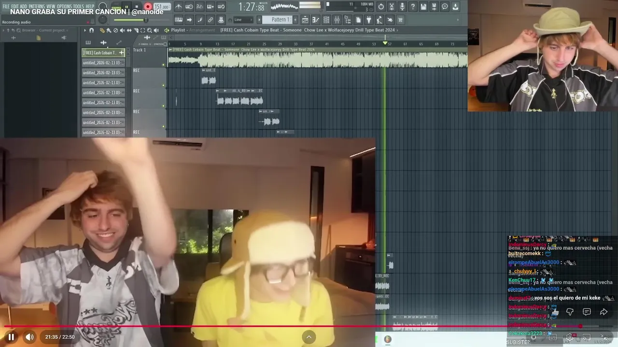The image size is (618, 347).
Task: Open the TOOLS menu
Action: (78, 6)
